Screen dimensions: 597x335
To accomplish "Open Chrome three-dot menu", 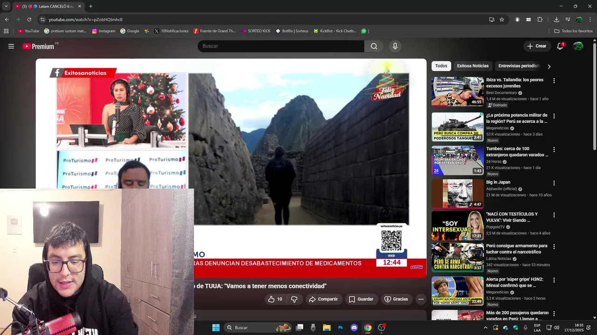I will point(590,20).
